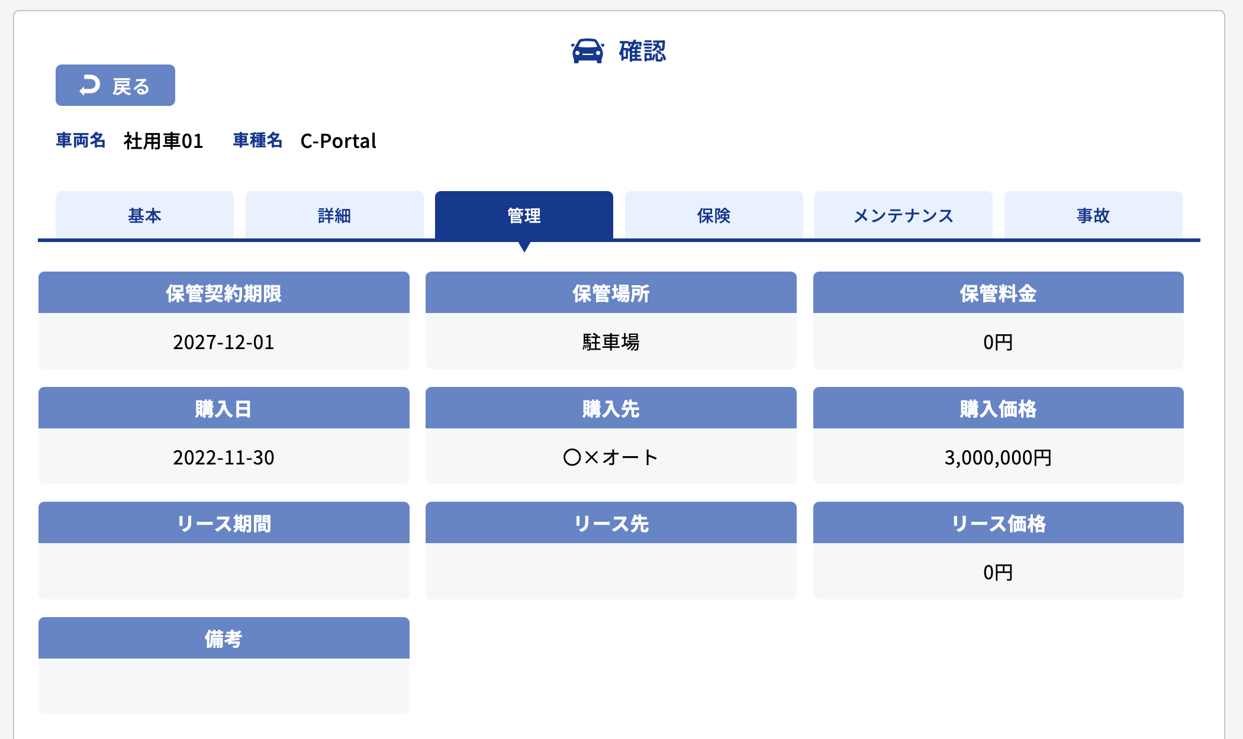The width and height of the screenshot is (1243, 739).
Task: Click the 購入日 value 2022-11-30
Action: (x=224, y=457)
